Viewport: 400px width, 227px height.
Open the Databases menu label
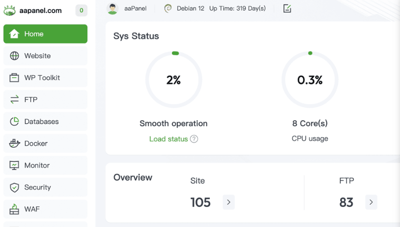coord(42,121)
